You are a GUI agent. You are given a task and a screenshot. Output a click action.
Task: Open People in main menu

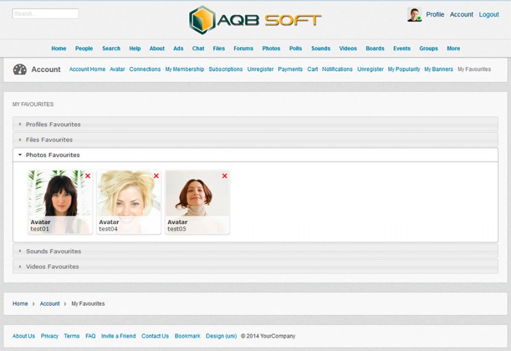(x=84, y=49)
